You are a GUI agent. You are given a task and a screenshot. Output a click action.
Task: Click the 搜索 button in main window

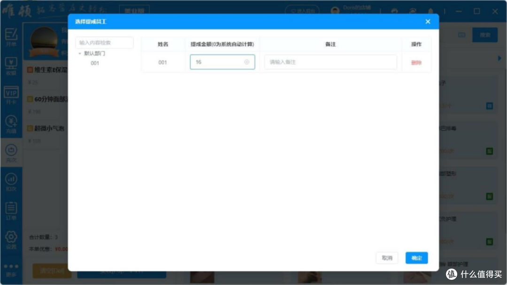pyautogui.click(x=484, y=35)
